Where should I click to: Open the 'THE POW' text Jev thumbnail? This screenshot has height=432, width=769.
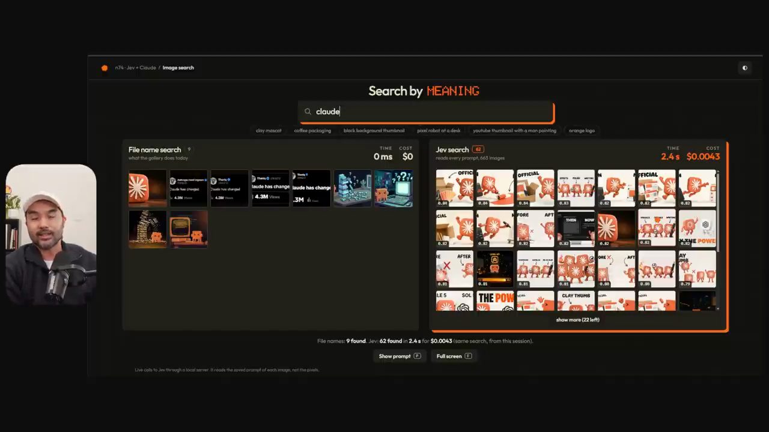[495, 301]
